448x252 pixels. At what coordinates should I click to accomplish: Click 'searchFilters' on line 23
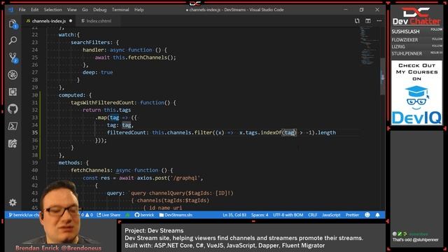(90, 42)
